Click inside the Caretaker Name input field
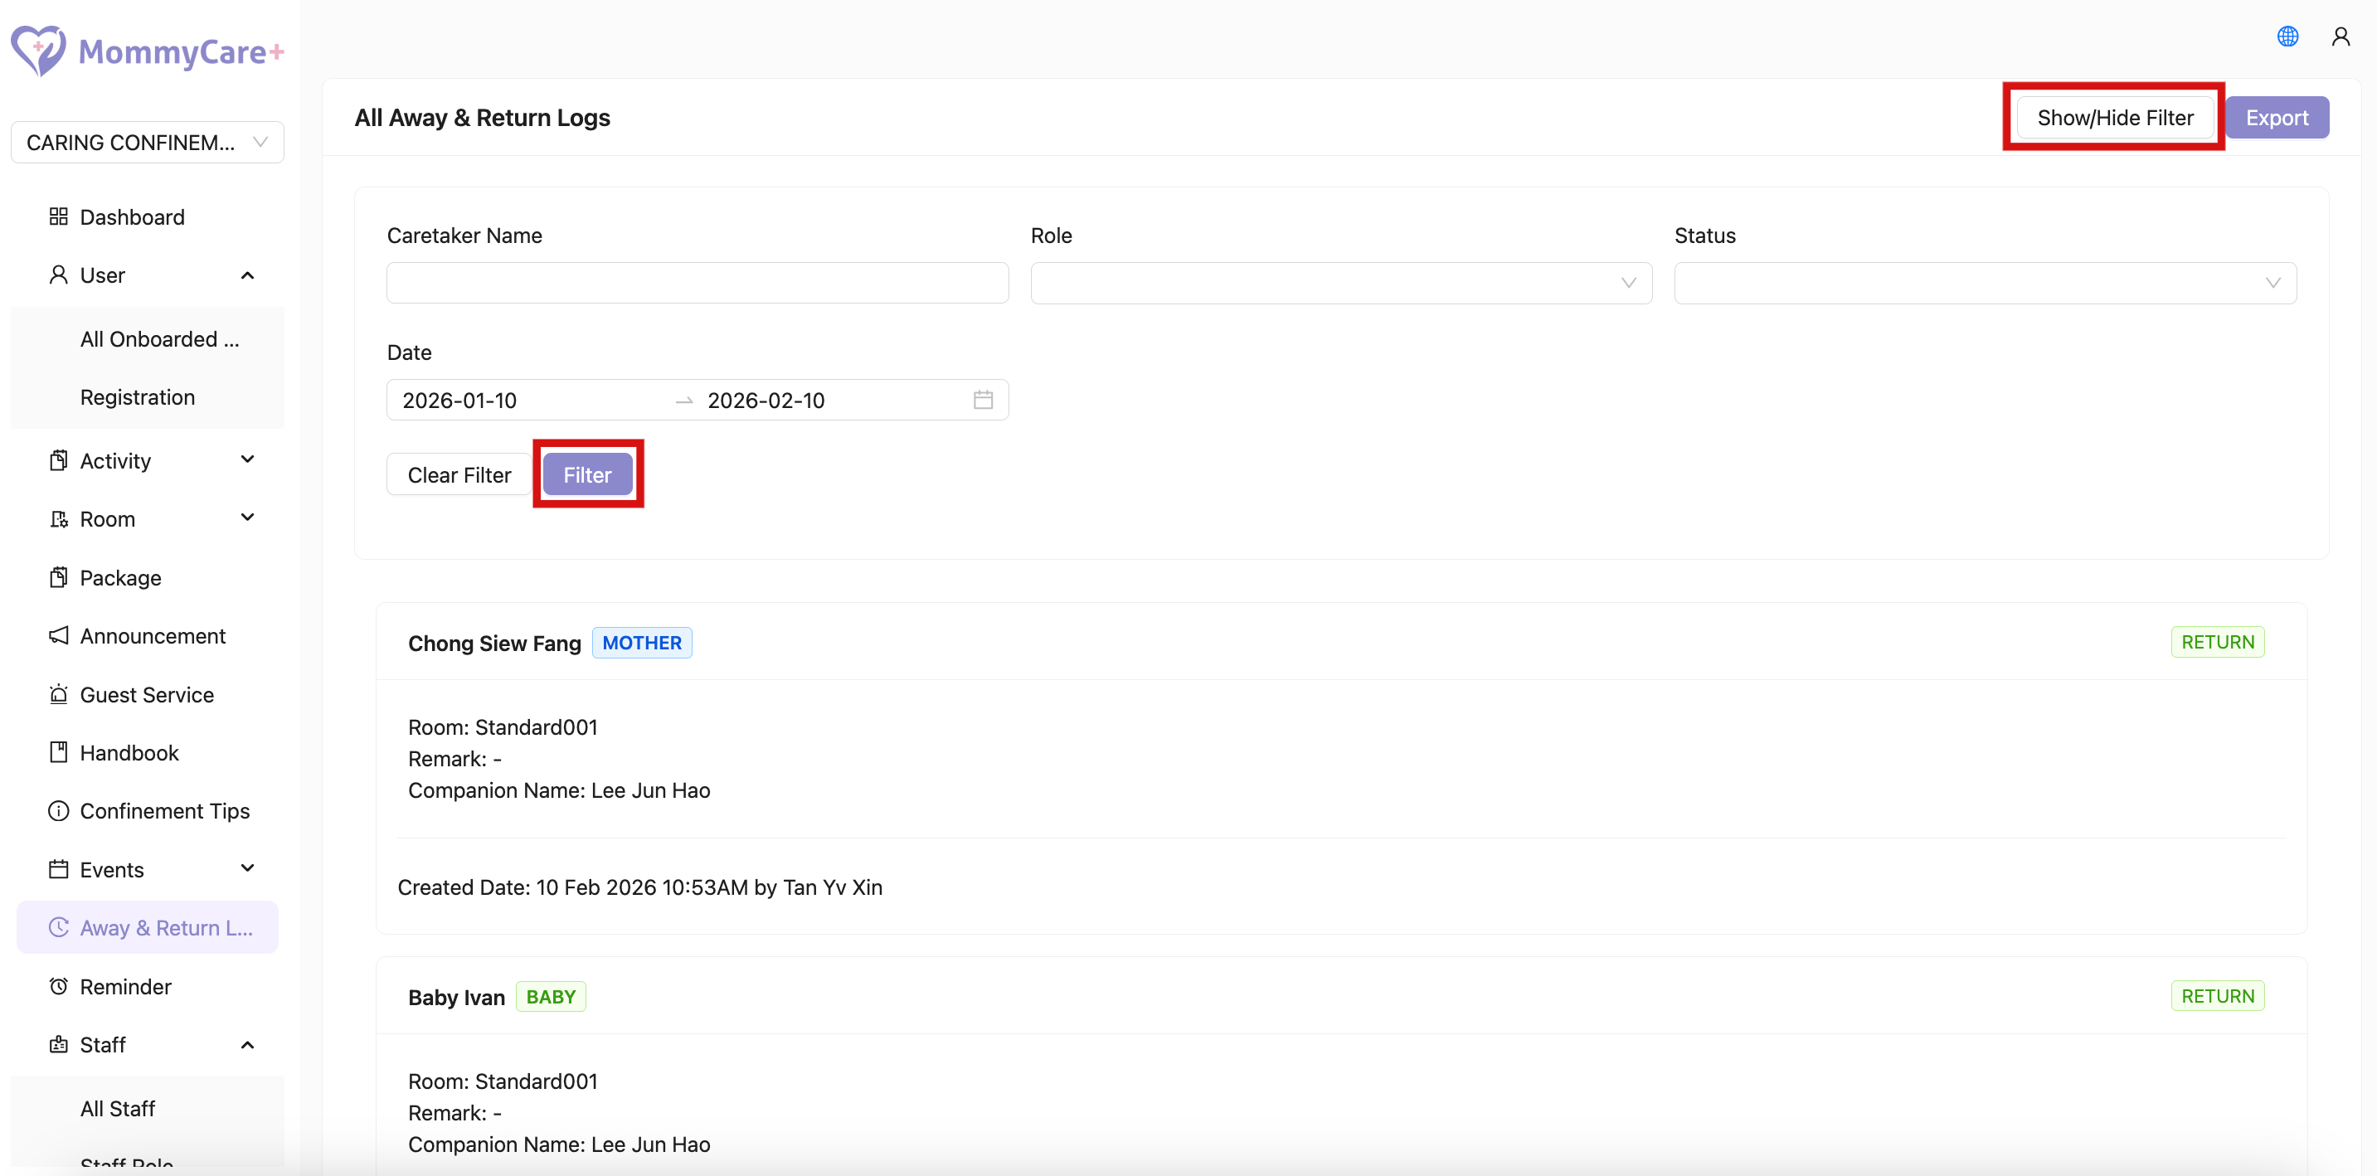The width and height of the screenshot is (2377, 1176). pos(697,282)
